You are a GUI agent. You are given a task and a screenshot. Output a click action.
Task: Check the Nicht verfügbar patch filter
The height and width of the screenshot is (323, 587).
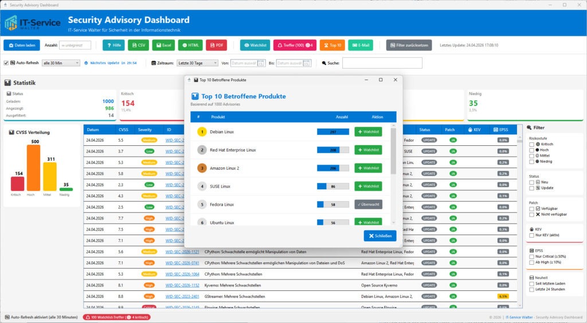(x=531, y=215)
